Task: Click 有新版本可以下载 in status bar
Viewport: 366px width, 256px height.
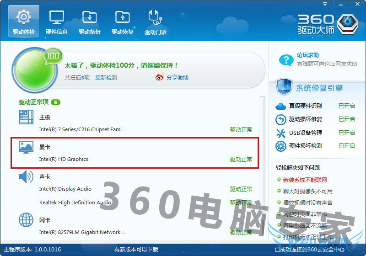Action: pos(136,250)
